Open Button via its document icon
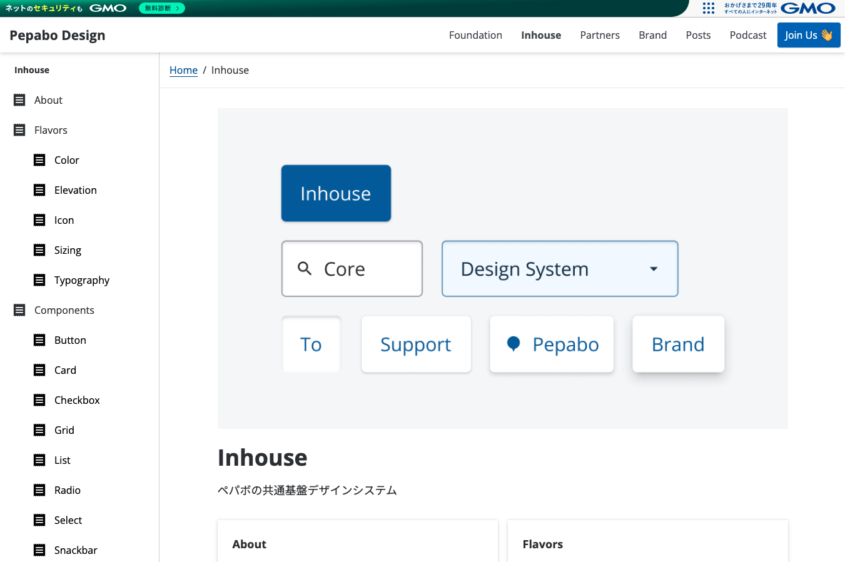 click(39, 340)
